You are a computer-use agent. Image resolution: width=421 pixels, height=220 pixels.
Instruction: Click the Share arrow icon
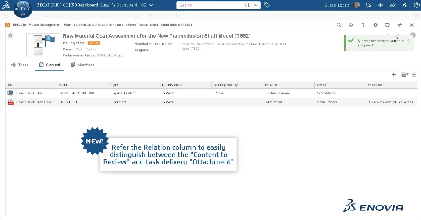[x=392, y=5]
